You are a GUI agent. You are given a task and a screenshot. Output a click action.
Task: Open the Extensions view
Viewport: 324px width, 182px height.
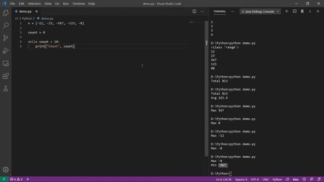tap(6, 76)
